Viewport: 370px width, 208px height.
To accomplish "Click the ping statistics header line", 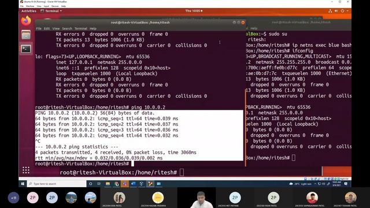I will click(76, 147).
